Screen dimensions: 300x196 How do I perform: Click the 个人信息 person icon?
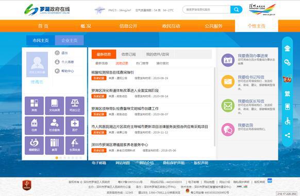pyautogui.click(x=57, y=62)
